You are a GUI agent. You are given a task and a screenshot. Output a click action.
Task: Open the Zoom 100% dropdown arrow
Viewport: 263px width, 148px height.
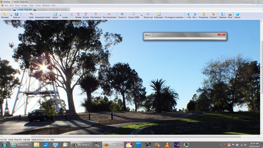pyautogui.click(x=142, y=16)
